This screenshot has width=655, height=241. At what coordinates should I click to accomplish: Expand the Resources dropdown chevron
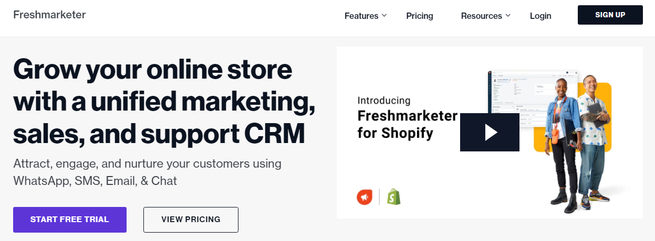click(508, 16)
